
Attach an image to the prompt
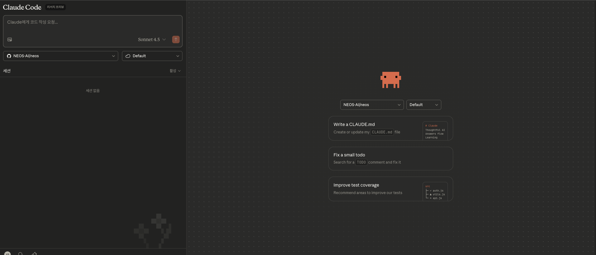click(x=10, y=39)
